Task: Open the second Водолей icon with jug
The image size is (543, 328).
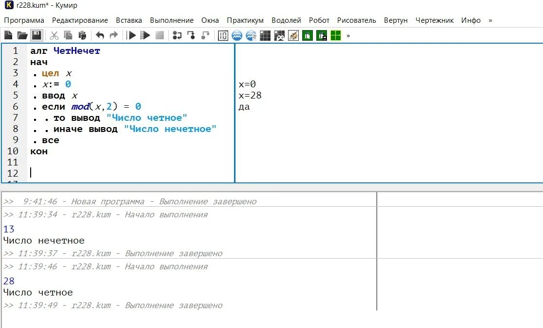Action: click(251, 35)
